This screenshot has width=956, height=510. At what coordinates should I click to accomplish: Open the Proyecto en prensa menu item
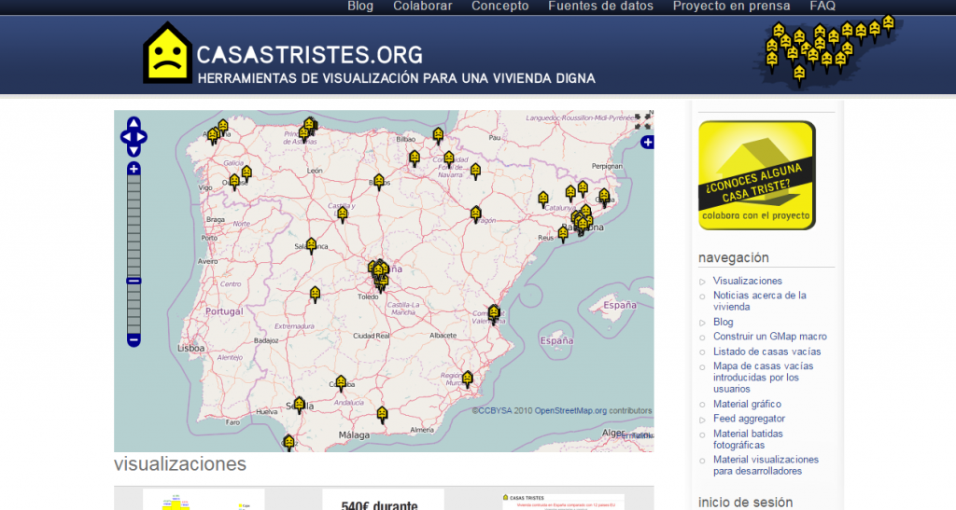pyautogui.click(x=731, y=7)
